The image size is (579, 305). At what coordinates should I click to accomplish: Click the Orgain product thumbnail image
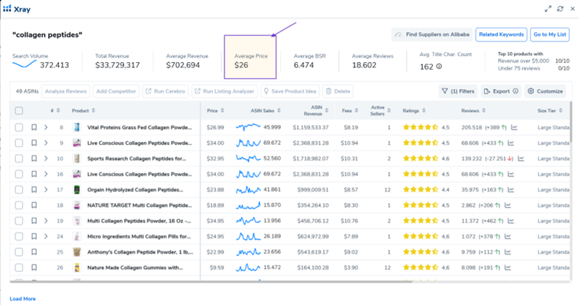pyautogui.click(x=77, y=189)
